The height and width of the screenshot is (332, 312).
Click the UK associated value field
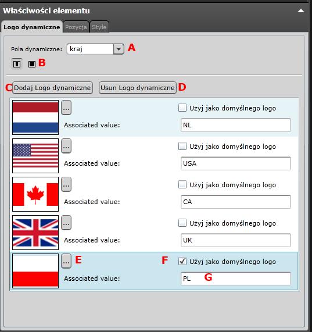coord(236,240)
